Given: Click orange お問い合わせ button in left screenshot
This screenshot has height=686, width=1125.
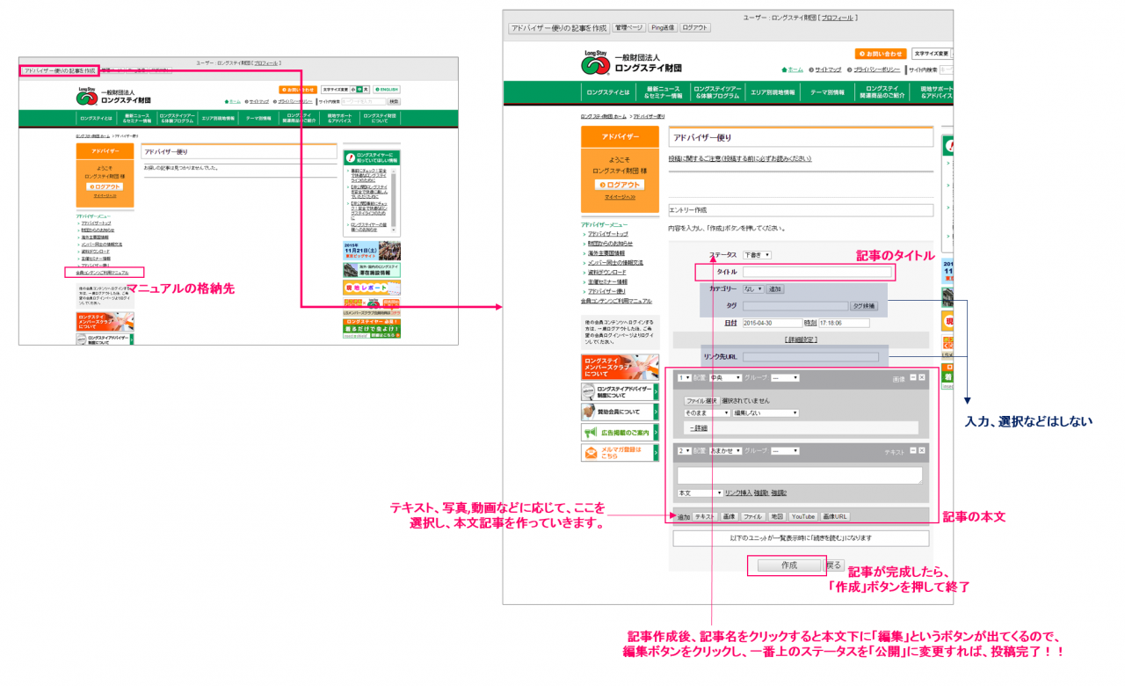Looking at the screenshot, I should tap(298, 90).
